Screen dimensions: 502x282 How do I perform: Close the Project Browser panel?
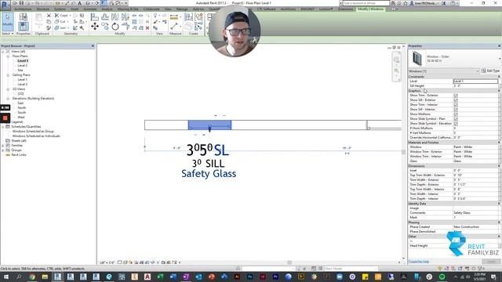[x=93, y=46]
